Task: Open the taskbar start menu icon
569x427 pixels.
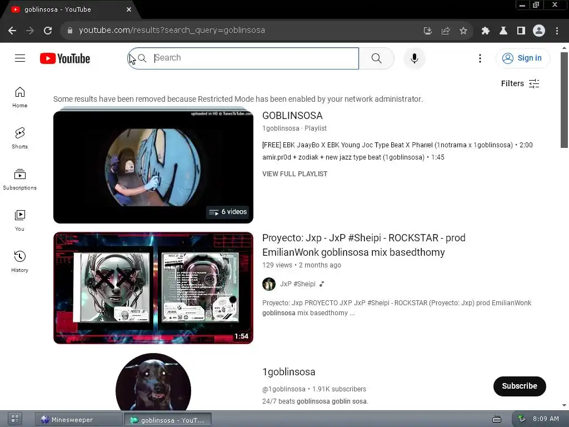Action: tap(15, 419)
